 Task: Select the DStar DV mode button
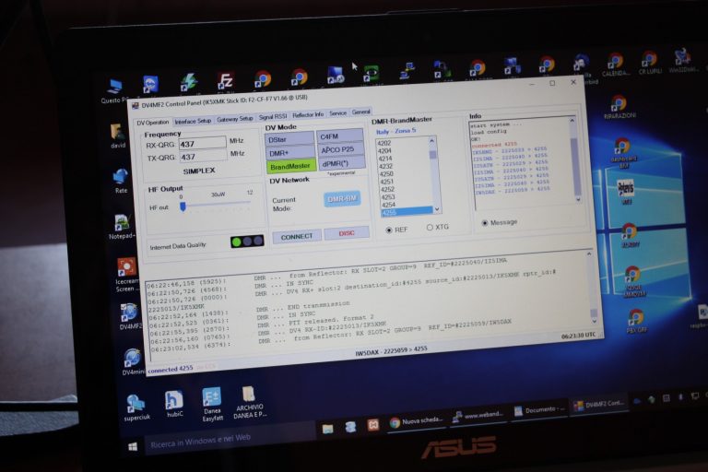[289, 139]
